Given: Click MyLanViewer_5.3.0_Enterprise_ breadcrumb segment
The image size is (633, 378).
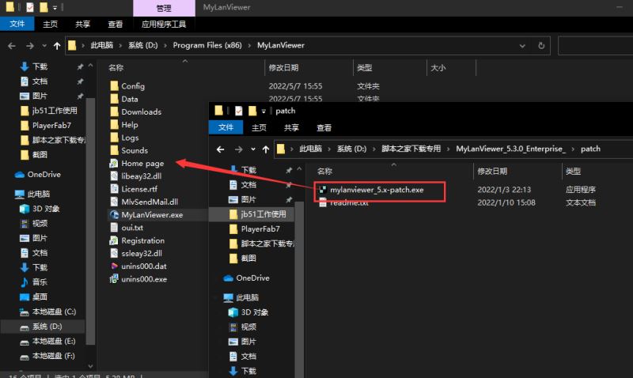Looking at the screenshot, I should coord(510,149).
